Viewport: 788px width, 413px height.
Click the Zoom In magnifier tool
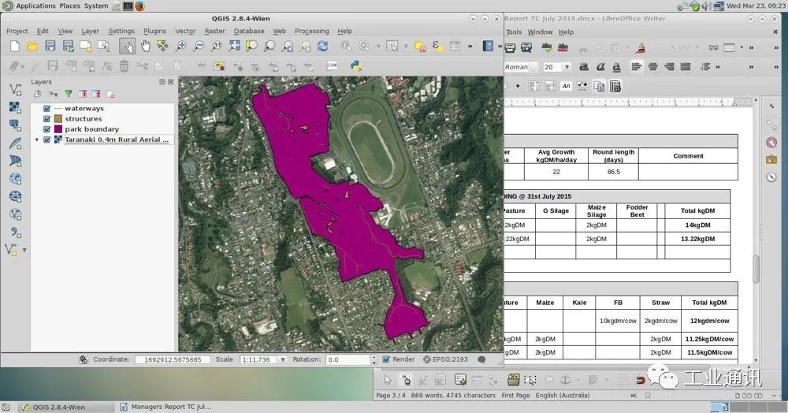point(181,47)
